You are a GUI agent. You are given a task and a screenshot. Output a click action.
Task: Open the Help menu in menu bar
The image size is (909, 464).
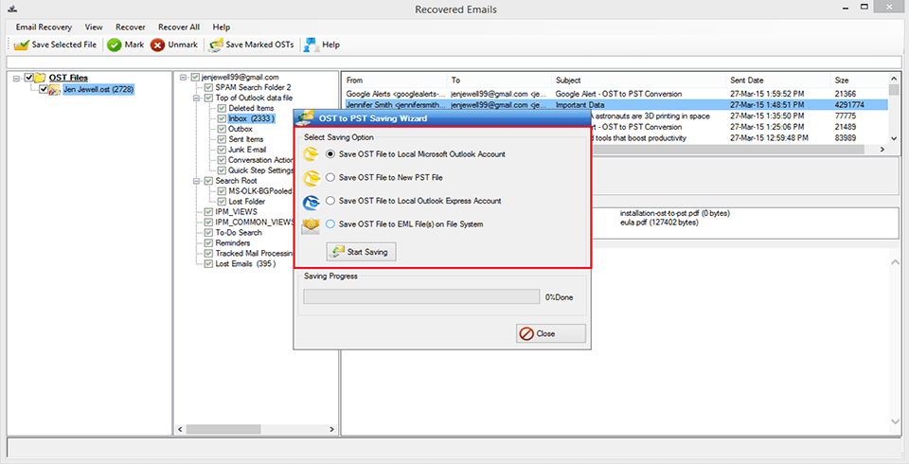coord(221,27)
